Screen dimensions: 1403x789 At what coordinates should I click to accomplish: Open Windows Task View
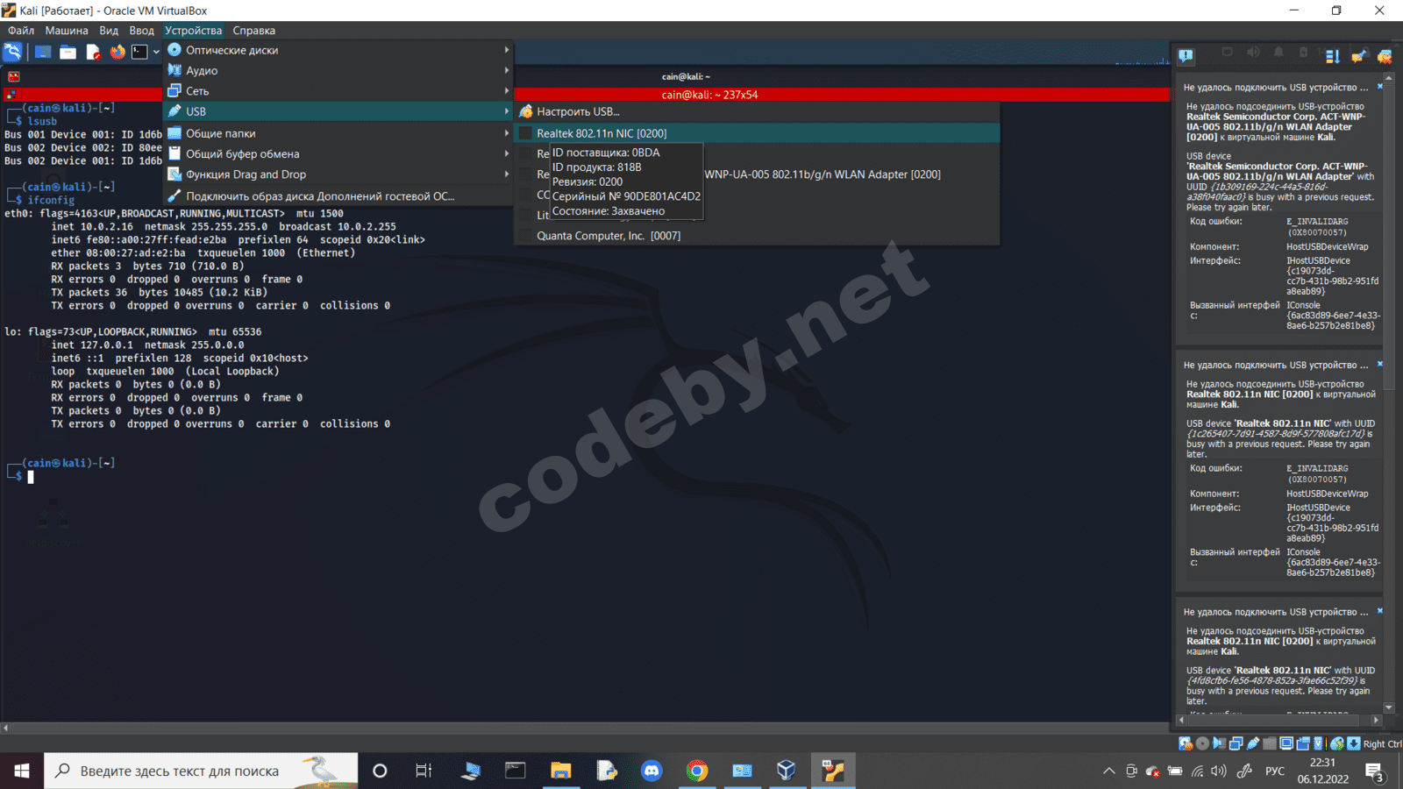click(x=424, y=771)
